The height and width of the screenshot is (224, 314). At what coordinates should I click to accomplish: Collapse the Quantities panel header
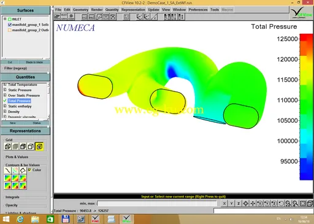[25, 77]
